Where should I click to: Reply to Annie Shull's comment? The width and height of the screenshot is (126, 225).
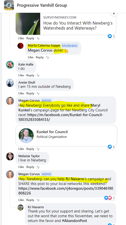[x=30, y=93]
